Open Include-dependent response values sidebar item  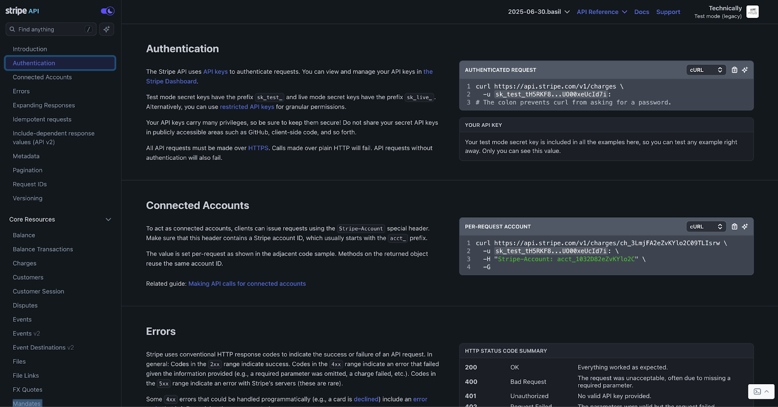(x=53, y=138)
